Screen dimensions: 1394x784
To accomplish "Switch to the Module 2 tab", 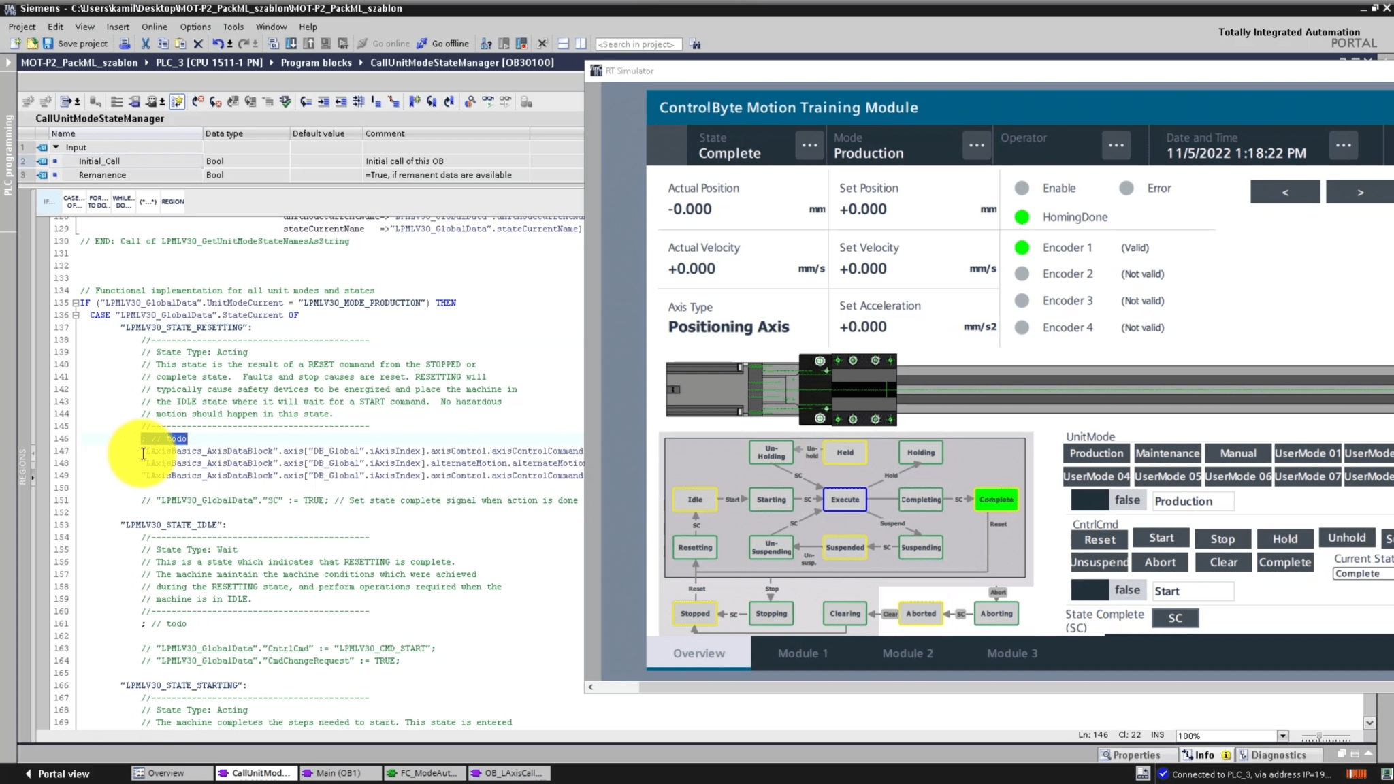I will [907, 653].
